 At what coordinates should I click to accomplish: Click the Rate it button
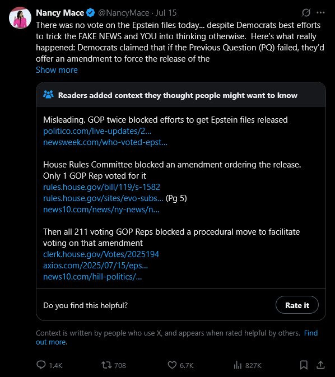pos(297,305)
